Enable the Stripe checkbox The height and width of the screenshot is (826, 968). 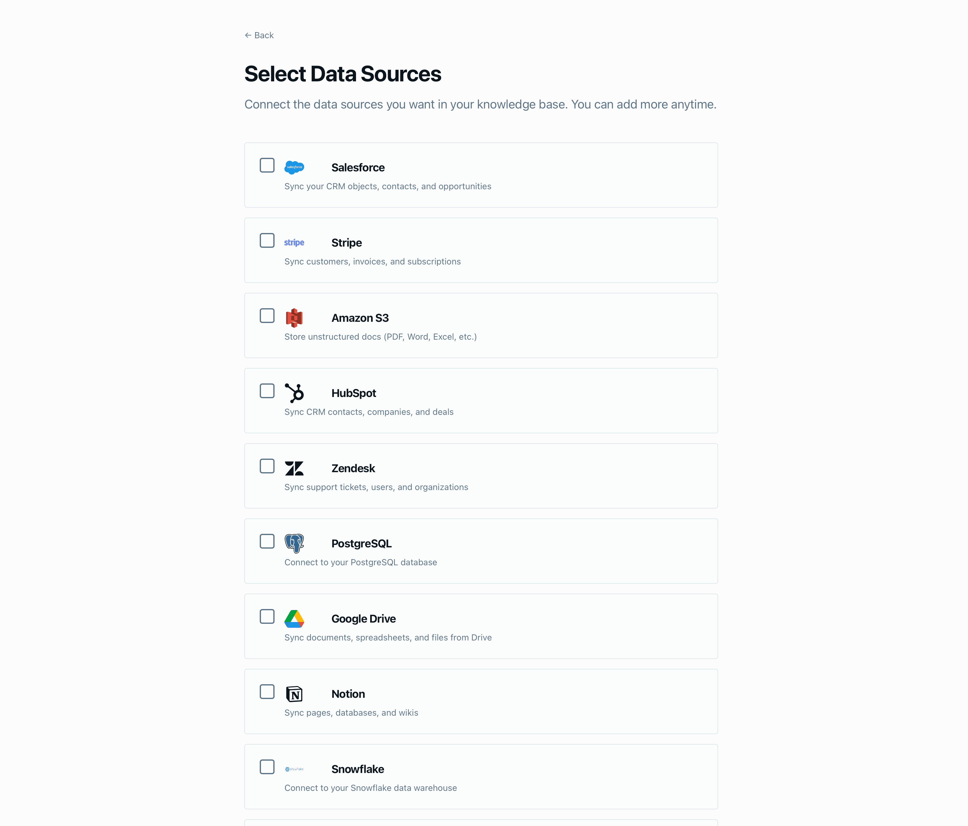[x=267, y=240]
